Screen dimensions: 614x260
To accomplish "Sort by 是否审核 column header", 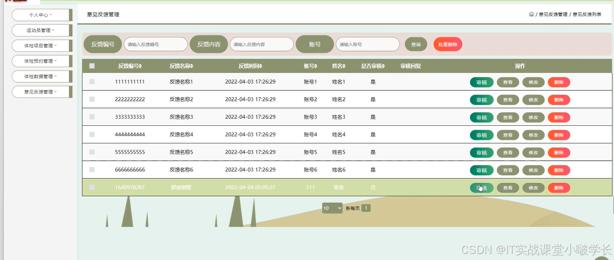I will pos(373,66).
